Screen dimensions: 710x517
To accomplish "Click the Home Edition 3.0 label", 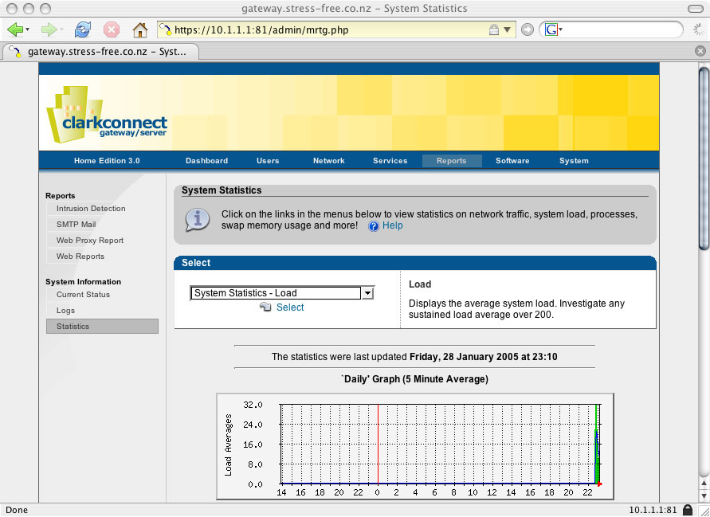I will (x=107, y=161).
